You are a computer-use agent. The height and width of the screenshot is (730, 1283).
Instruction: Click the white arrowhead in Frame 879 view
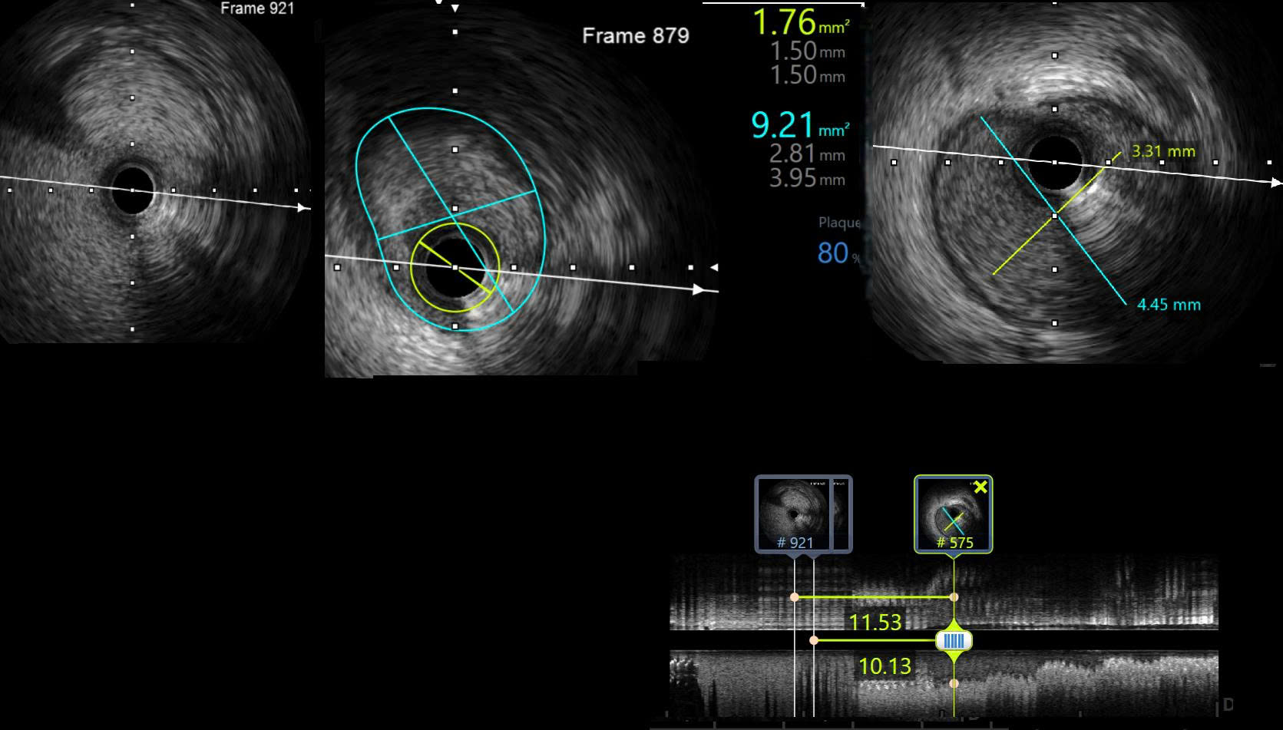coord(699,290)
